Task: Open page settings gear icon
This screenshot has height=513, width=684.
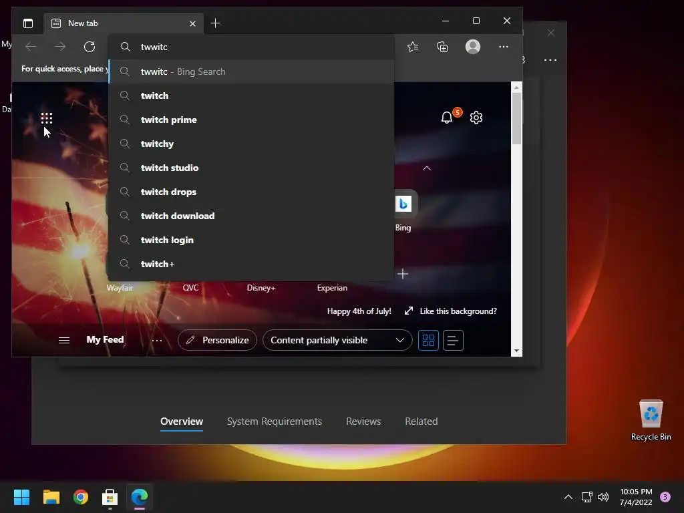Action: point(476,118)
